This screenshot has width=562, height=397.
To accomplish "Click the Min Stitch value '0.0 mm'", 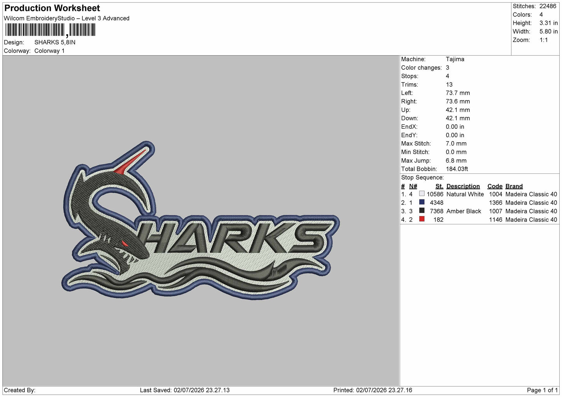I will coord(456,152).
